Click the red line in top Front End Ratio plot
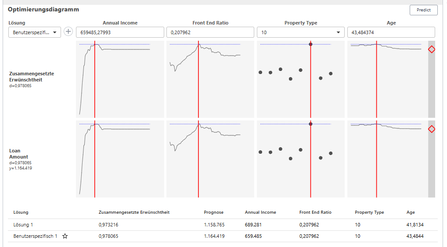Screen dimensions: 447x247 (x=198, y=88)
